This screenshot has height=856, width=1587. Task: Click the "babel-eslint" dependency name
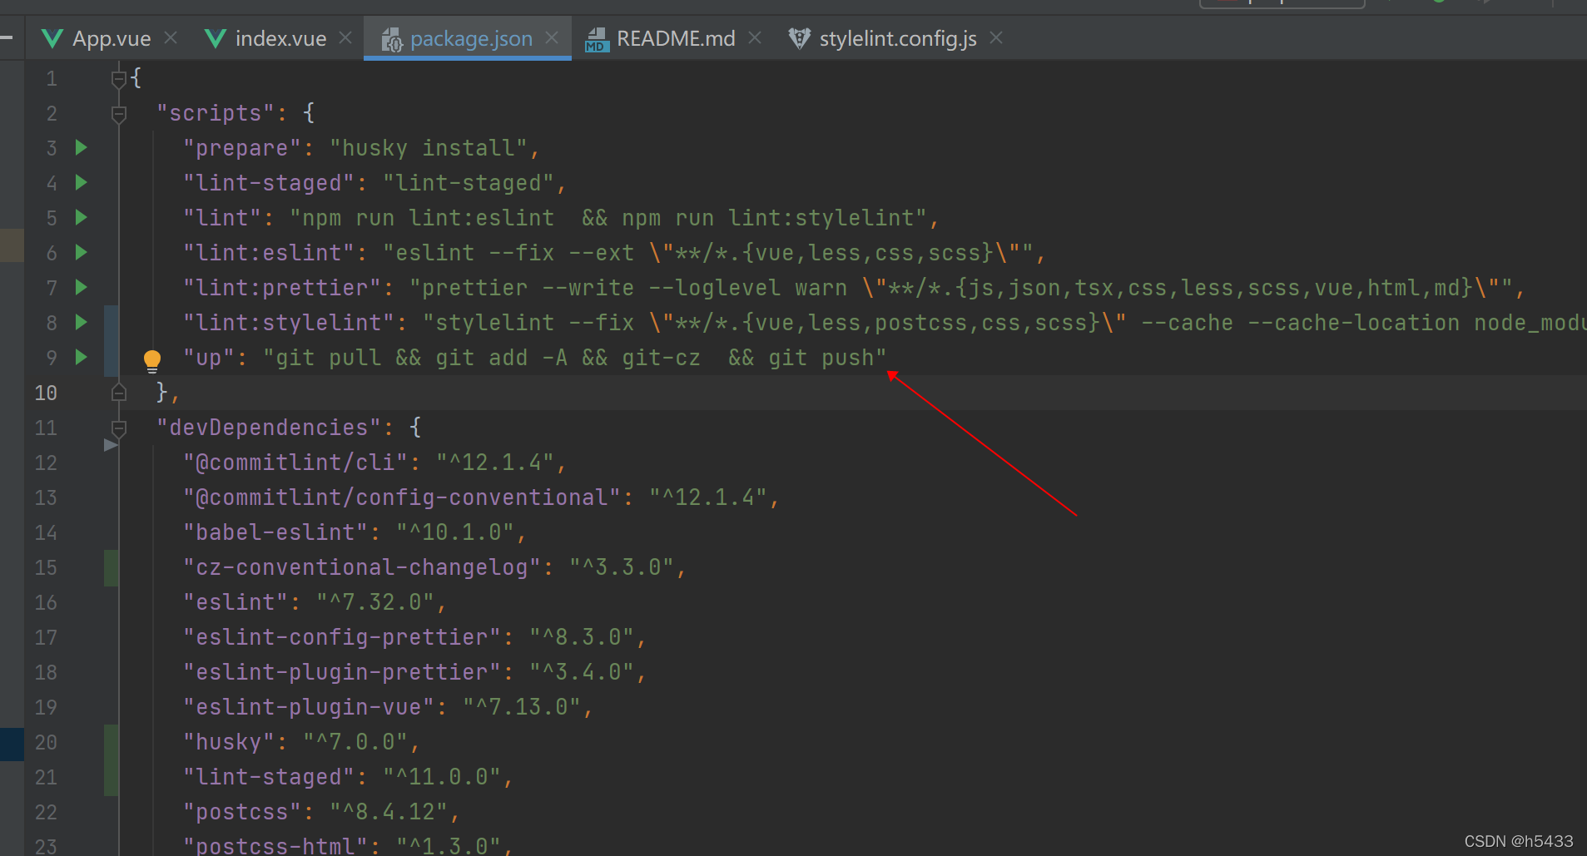coord(275,532)
